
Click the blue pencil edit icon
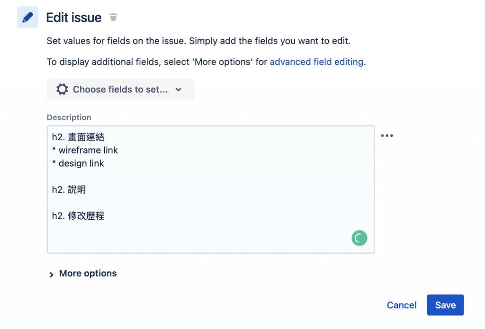[x=27, y=18]
